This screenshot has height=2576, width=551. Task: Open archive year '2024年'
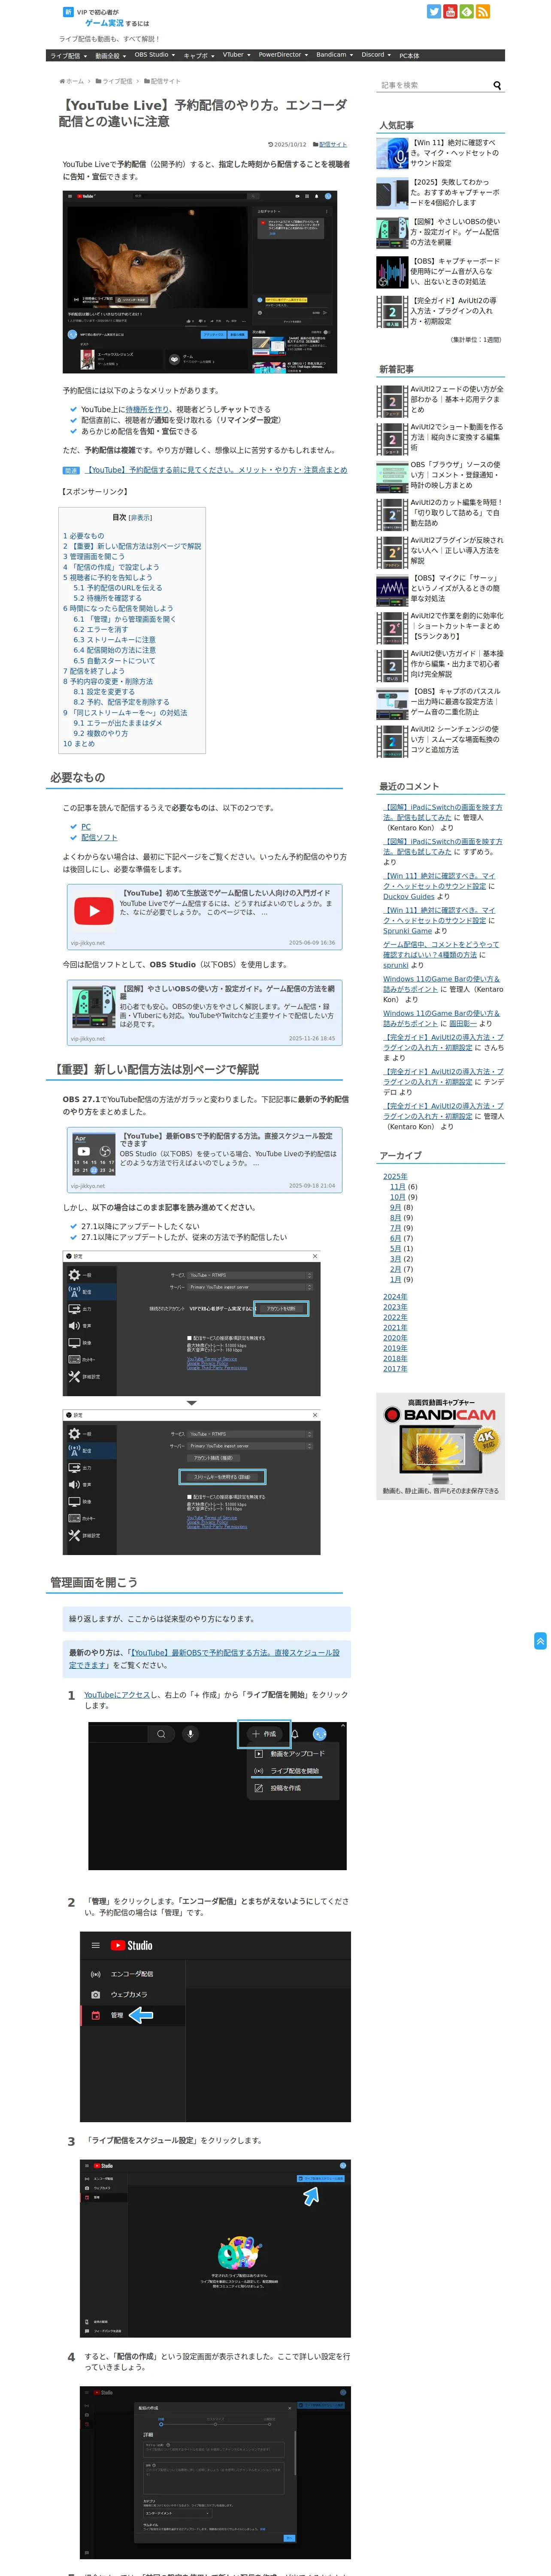click(395, 1297)
